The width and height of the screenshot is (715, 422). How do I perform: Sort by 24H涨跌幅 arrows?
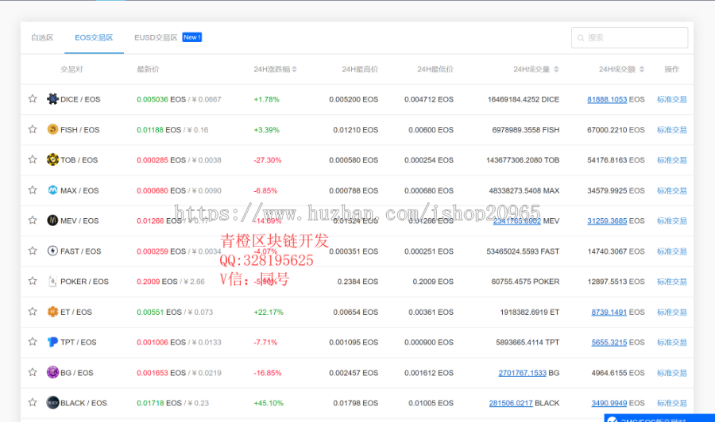tap(295, 69)
